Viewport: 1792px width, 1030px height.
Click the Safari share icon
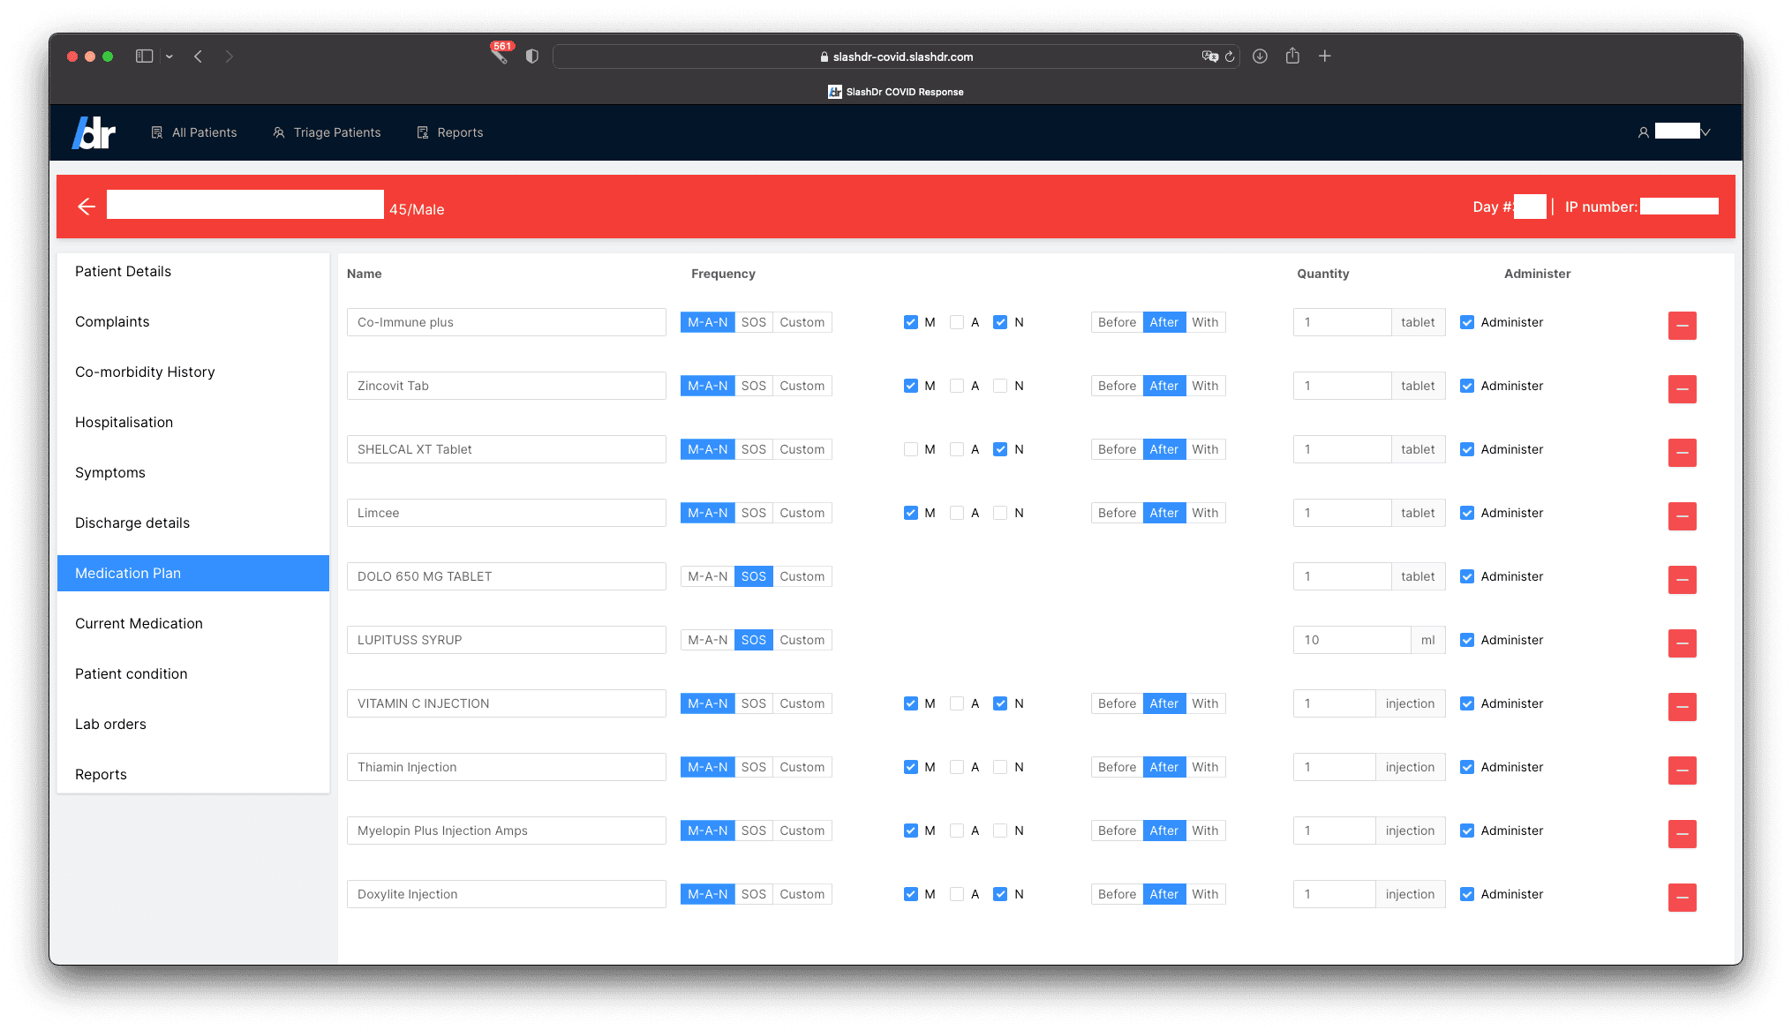(x=1292, y=56)
